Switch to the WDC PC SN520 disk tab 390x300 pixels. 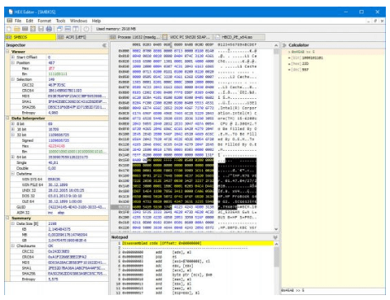click(187, 37)
